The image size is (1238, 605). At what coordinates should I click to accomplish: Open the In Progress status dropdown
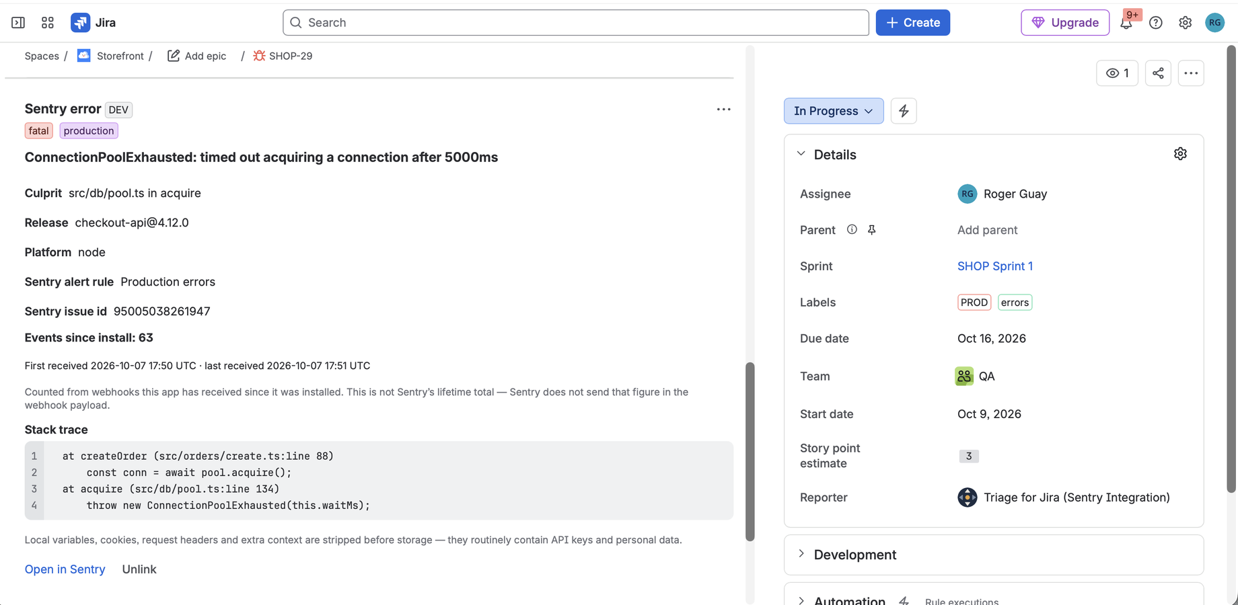pyautogui.click(x=834, y=111)
